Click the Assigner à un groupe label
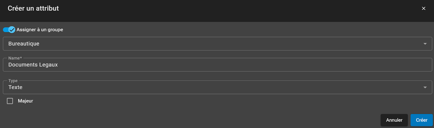The height and width of the screenshot is (128, 434). pos(40,30)
